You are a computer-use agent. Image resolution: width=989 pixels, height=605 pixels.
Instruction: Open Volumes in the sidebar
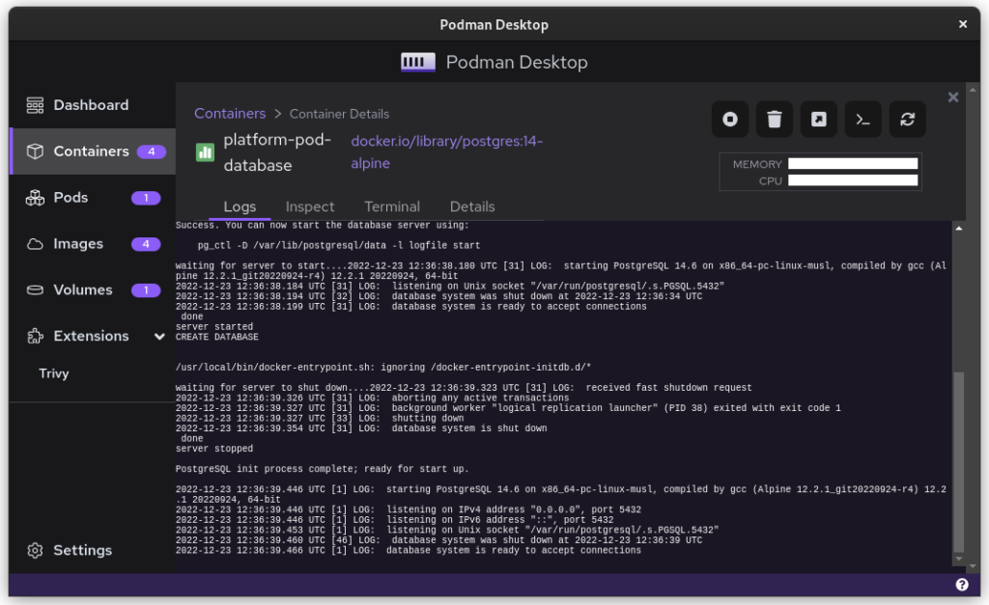83,290
